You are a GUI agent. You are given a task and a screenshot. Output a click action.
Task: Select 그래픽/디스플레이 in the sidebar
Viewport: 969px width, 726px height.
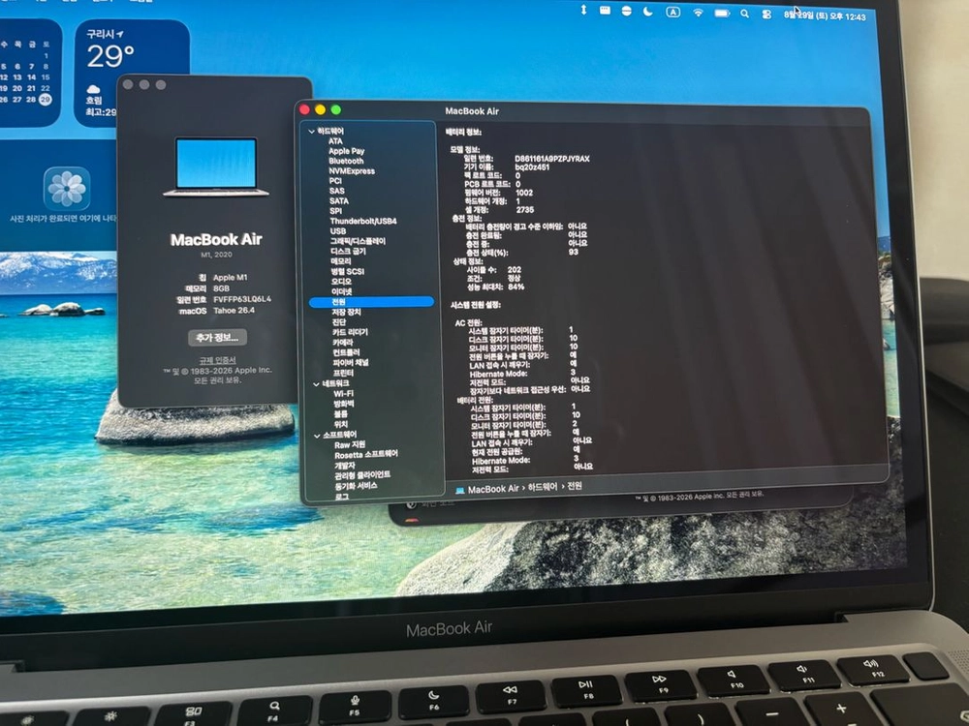pyautogui.click(x=358, y=241)
